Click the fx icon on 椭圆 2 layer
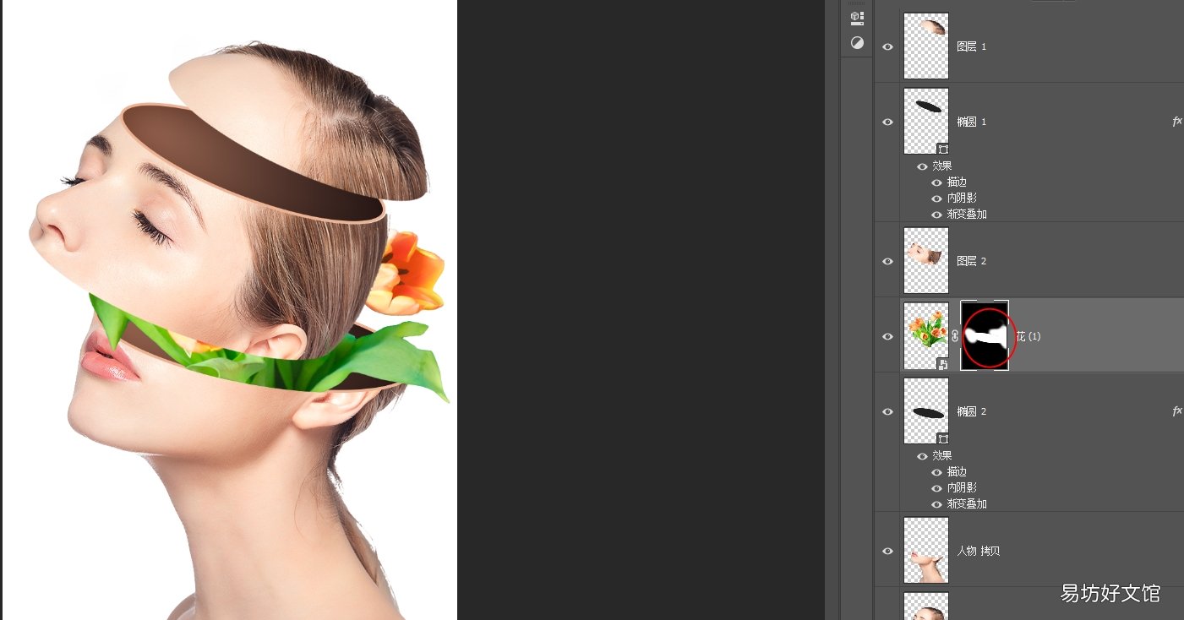This screenshot has height=620, width=1184. 1176,411
